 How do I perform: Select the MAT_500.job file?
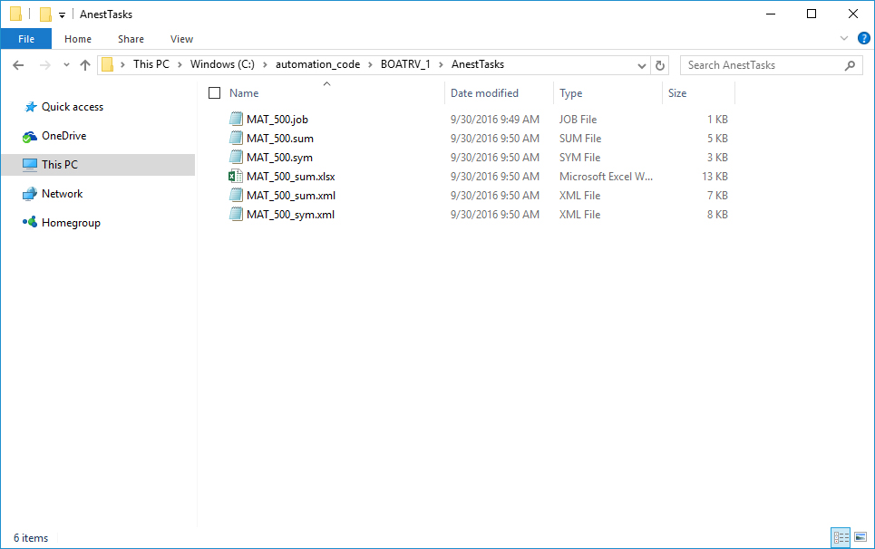coord(277,120)
